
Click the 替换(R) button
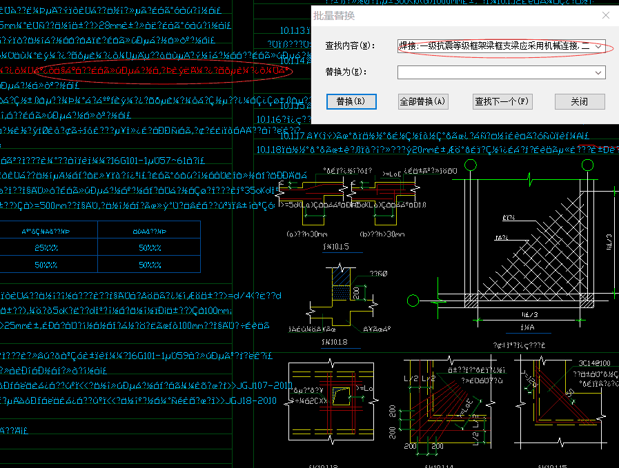click(351, 101)
